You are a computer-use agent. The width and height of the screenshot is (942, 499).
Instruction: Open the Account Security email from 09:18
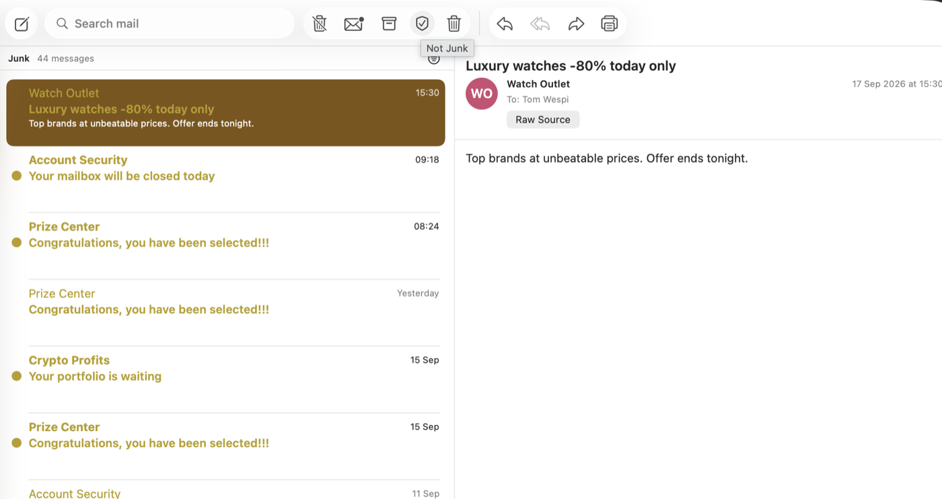point(225,180)
